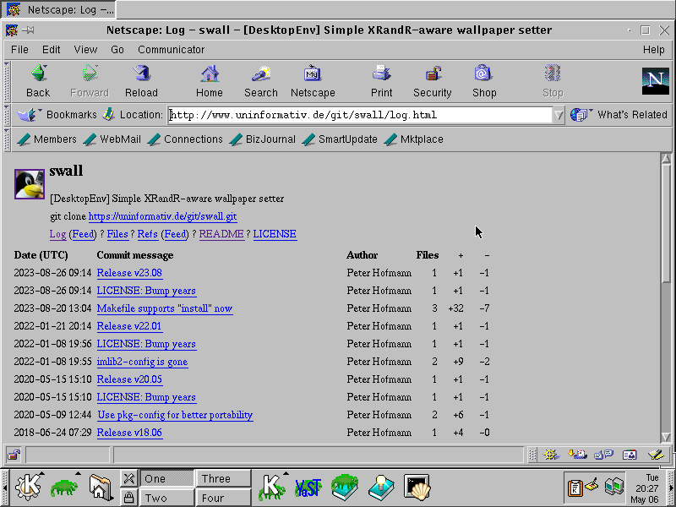
Task: Switch to virtual desktop Three
Action: coord(223,478)
